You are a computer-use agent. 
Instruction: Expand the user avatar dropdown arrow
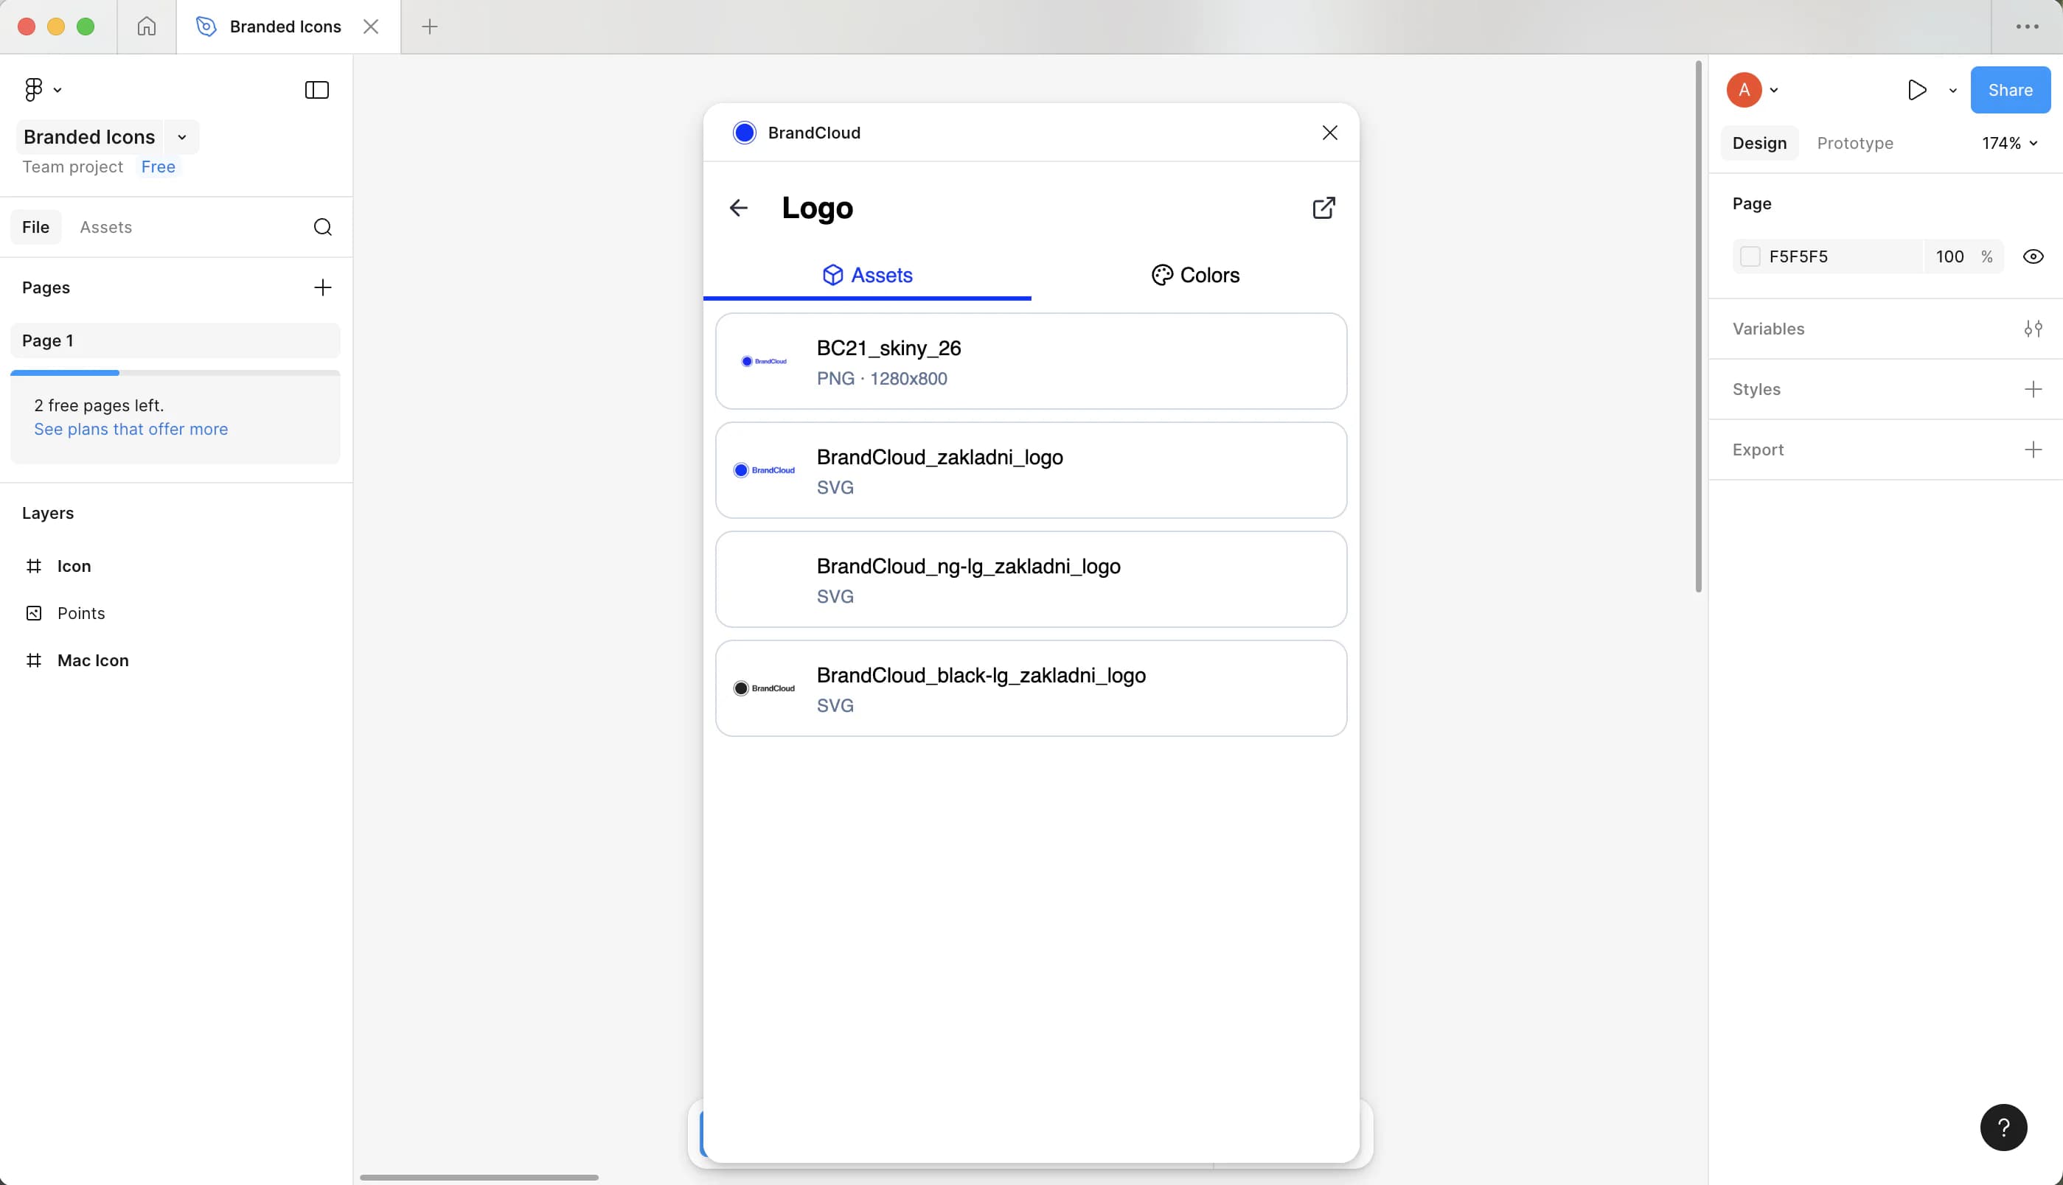[1774, 91]
